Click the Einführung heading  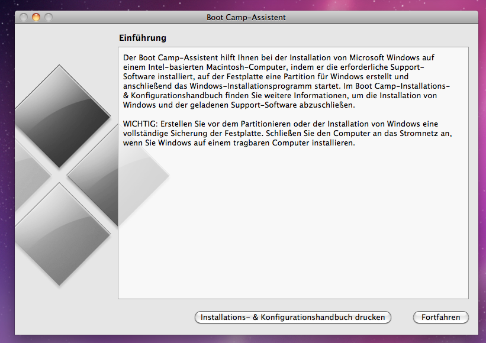pyautogui.click(x=143, y=38)
